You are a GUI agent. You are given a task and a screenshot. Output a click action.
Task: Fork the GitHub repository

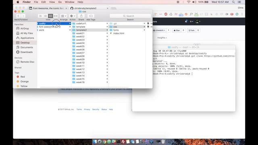click(x=191, y=31)
